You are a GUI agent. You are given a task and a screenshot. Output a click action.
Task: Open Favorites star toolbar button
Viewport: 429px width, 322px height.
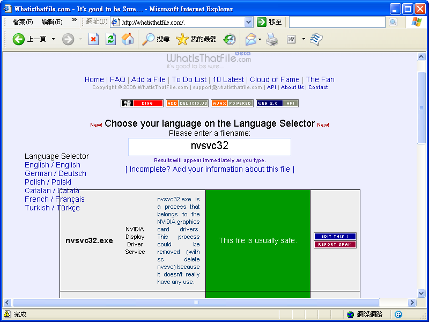(196, 39)
